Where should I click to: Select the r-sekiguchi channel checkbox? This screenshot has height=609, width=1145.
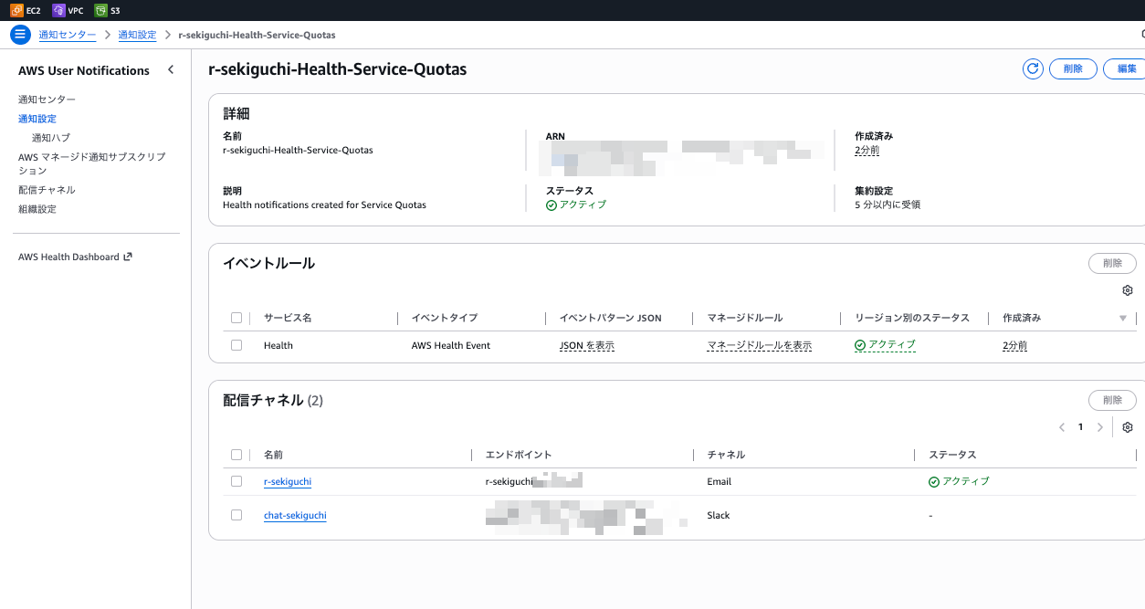tap(236, 481)
